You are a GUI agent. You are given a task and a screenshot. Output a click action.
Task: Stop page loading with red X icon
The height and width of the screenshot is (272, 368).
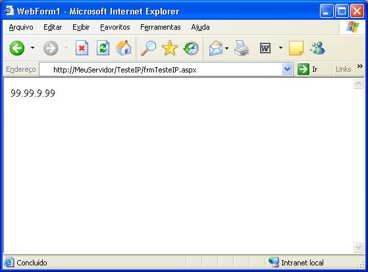[x=82, y=48]
